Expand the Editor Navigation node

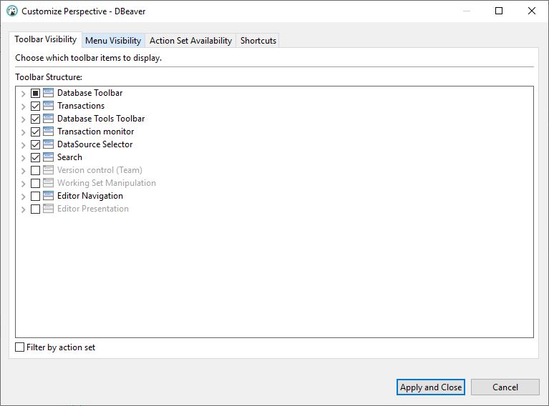[23, 196]
